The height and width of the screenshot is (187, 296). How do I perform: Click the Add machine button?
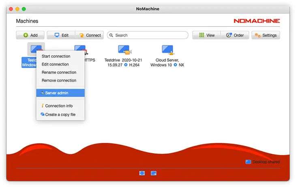(x=30, y=35)
